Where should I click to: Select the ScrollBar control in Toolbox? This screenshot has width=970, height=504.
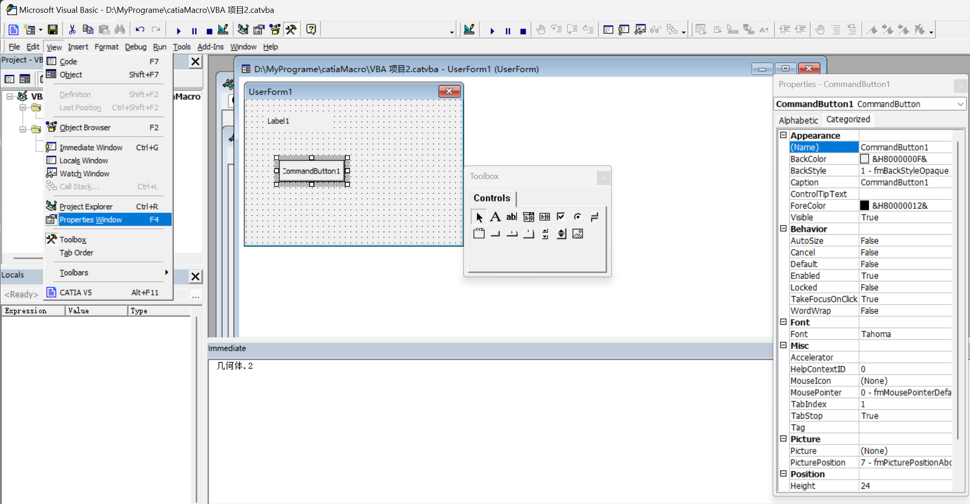click(545, 233)
